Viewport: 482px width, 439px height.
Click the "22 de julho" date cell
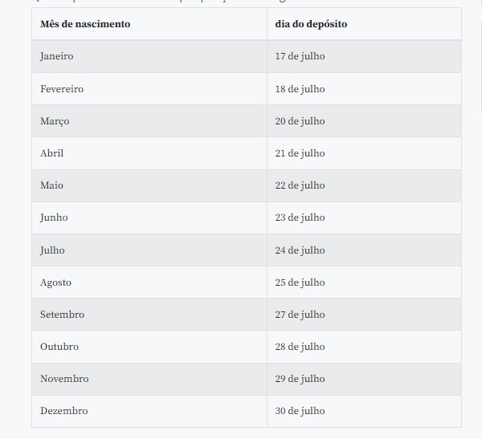coord(300,185)
